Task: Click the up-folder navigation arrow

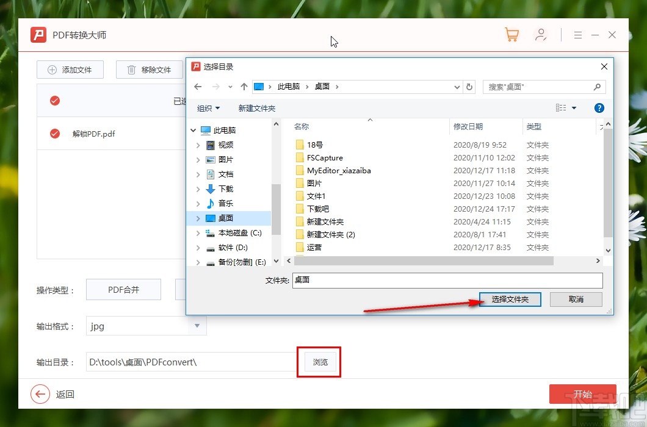Action: coord(243,87)
